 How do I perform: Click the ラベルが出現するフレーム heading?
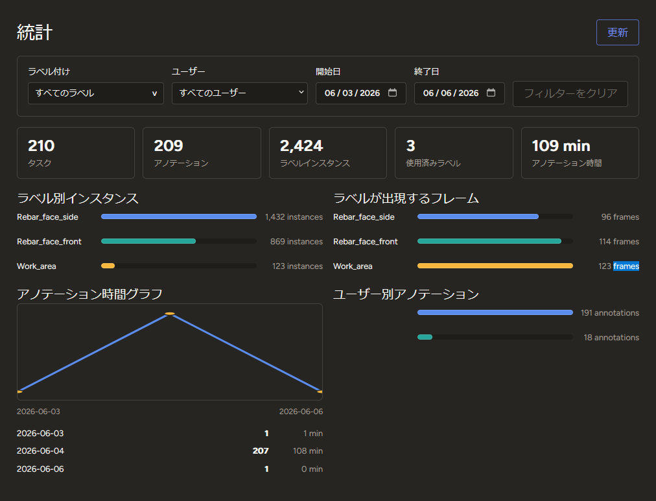[406, 198]
